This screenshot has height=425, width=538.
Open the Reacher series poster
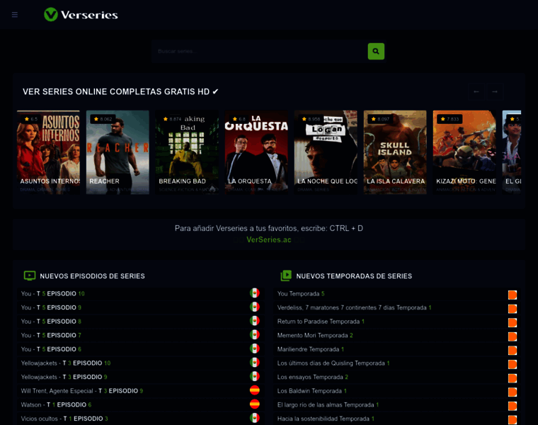tap(118, 152)
